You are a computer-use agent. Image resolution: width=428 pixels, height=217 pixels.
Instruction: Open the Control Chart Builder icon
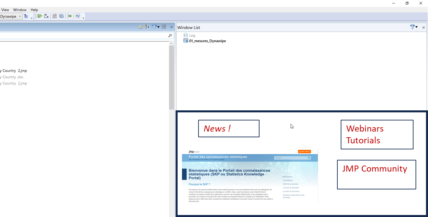[78, 16]
